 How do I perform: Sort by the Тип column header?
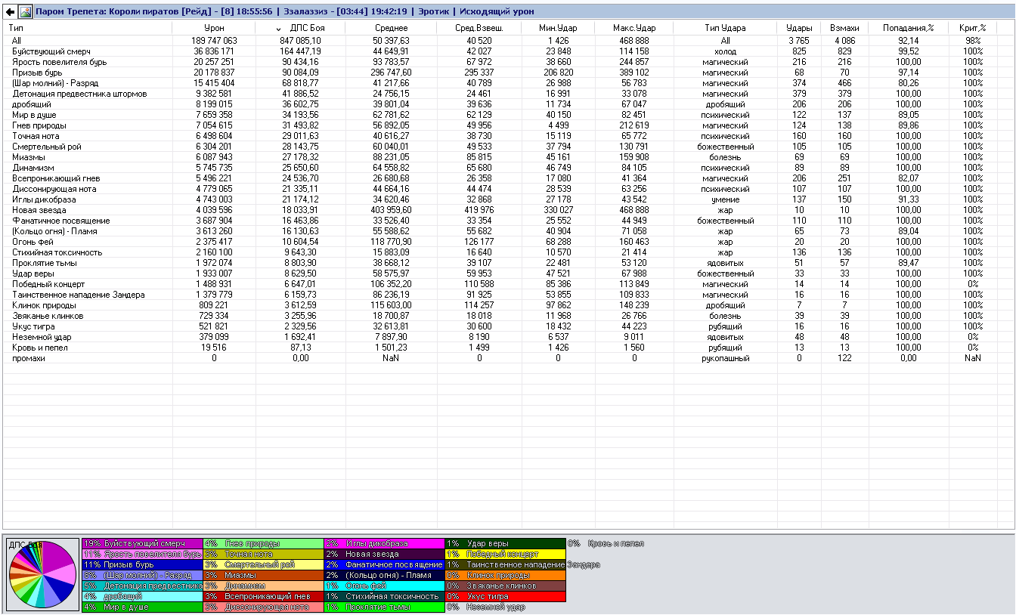(x=88, y=28)
